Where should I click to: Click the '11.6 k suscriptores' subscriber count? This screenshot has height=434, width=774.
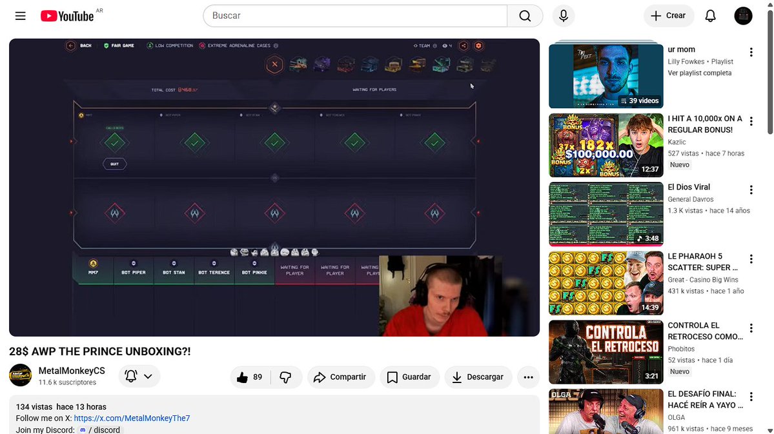point(67,382)
